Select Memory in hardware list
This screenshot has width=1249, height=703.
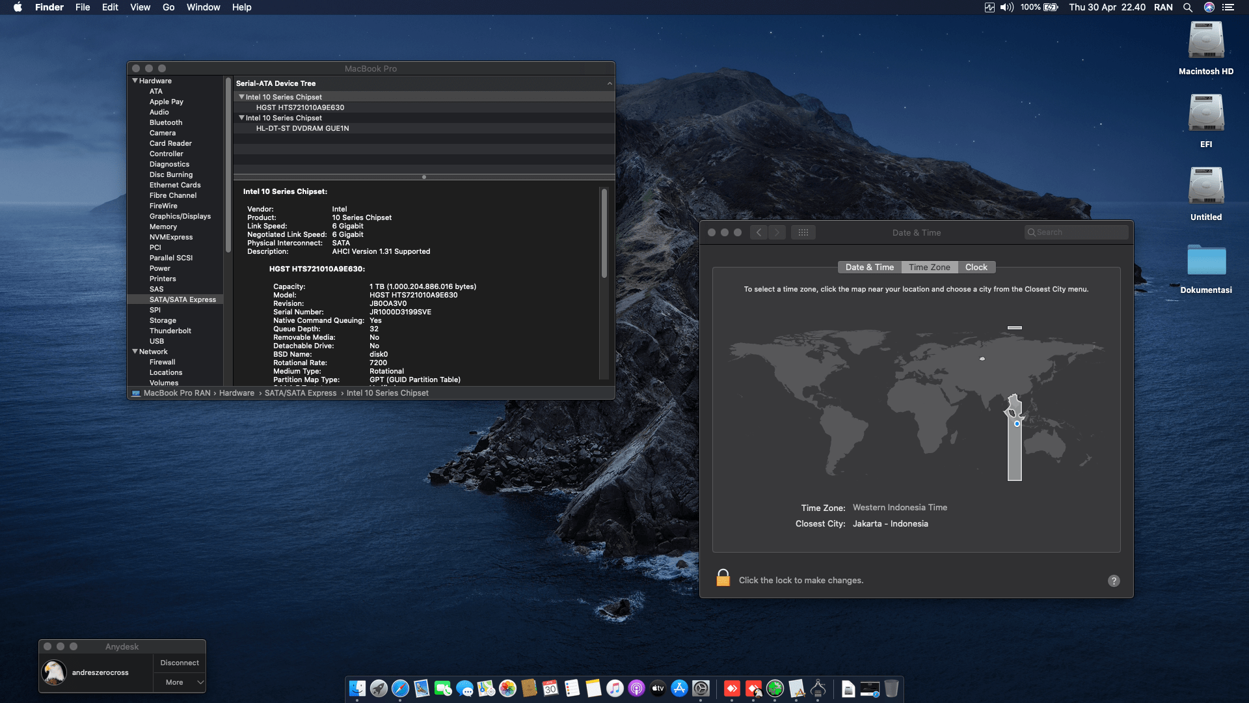pos(163,227)
